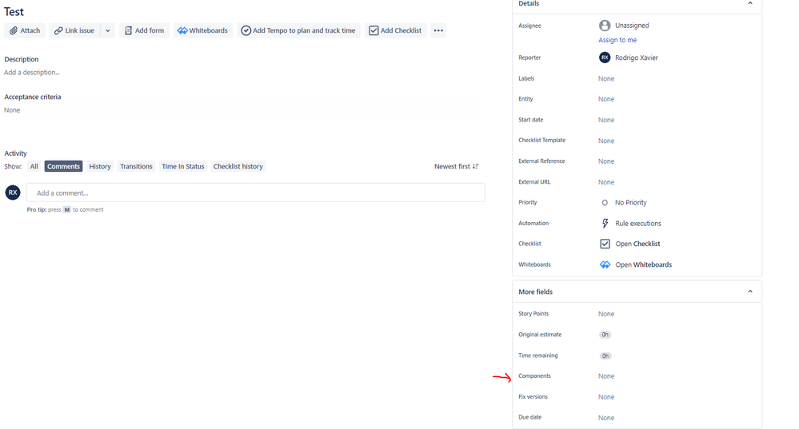This screenshot has width=799, height=429.
Task: Open the three-dot more actions menu
Action: (438, 30)
